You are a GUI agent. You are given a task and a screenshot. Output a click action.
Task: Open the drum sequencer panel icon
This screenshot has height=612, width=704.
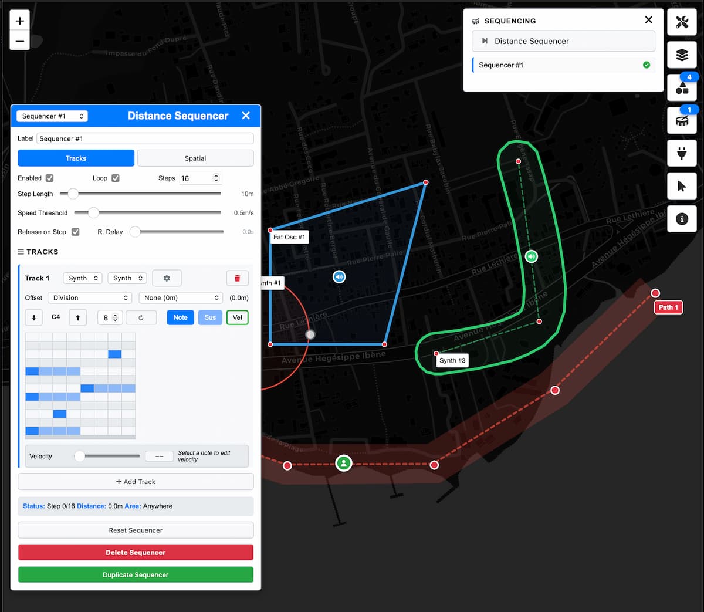click(682, 121)
